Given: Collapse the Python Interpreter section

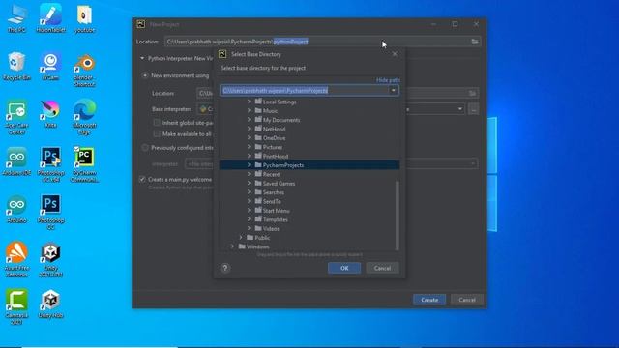Looking at the screenshot, I should point(142,58).
